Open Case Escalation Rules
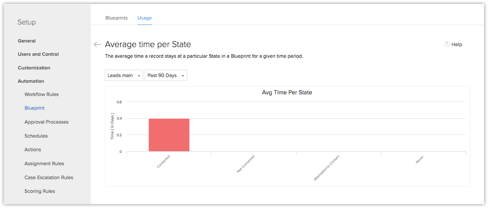This screenshot has width=488, height=208. point(49,178)
